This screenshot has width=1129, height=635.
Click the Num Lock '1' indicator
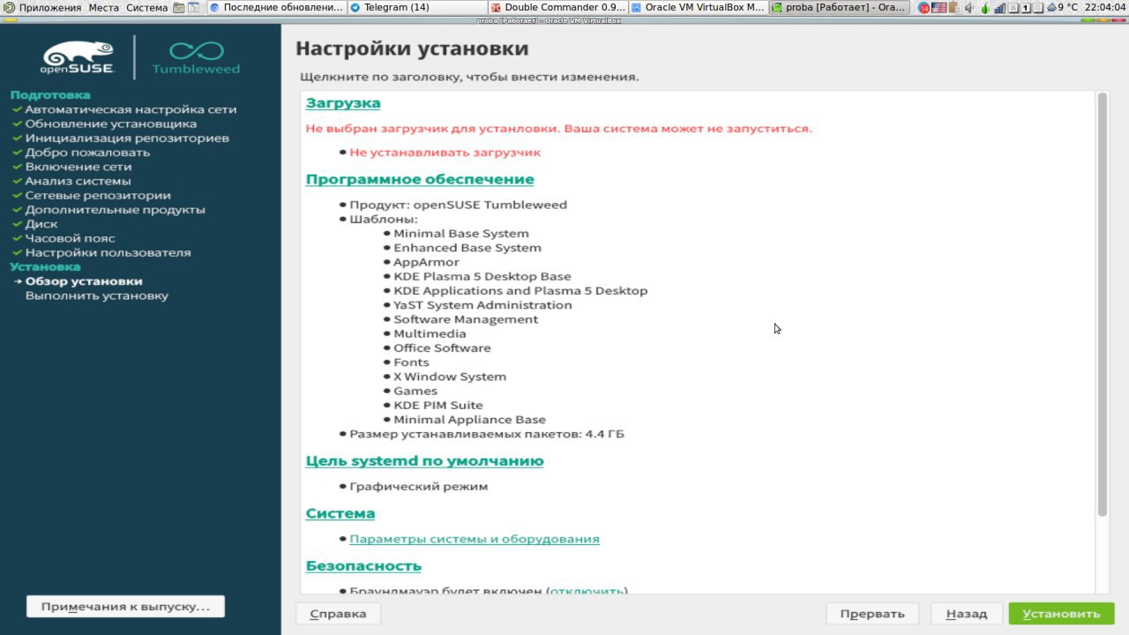[x=1026, y=8]
